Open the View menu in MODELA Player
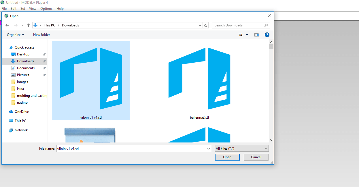 click(33, 9)
